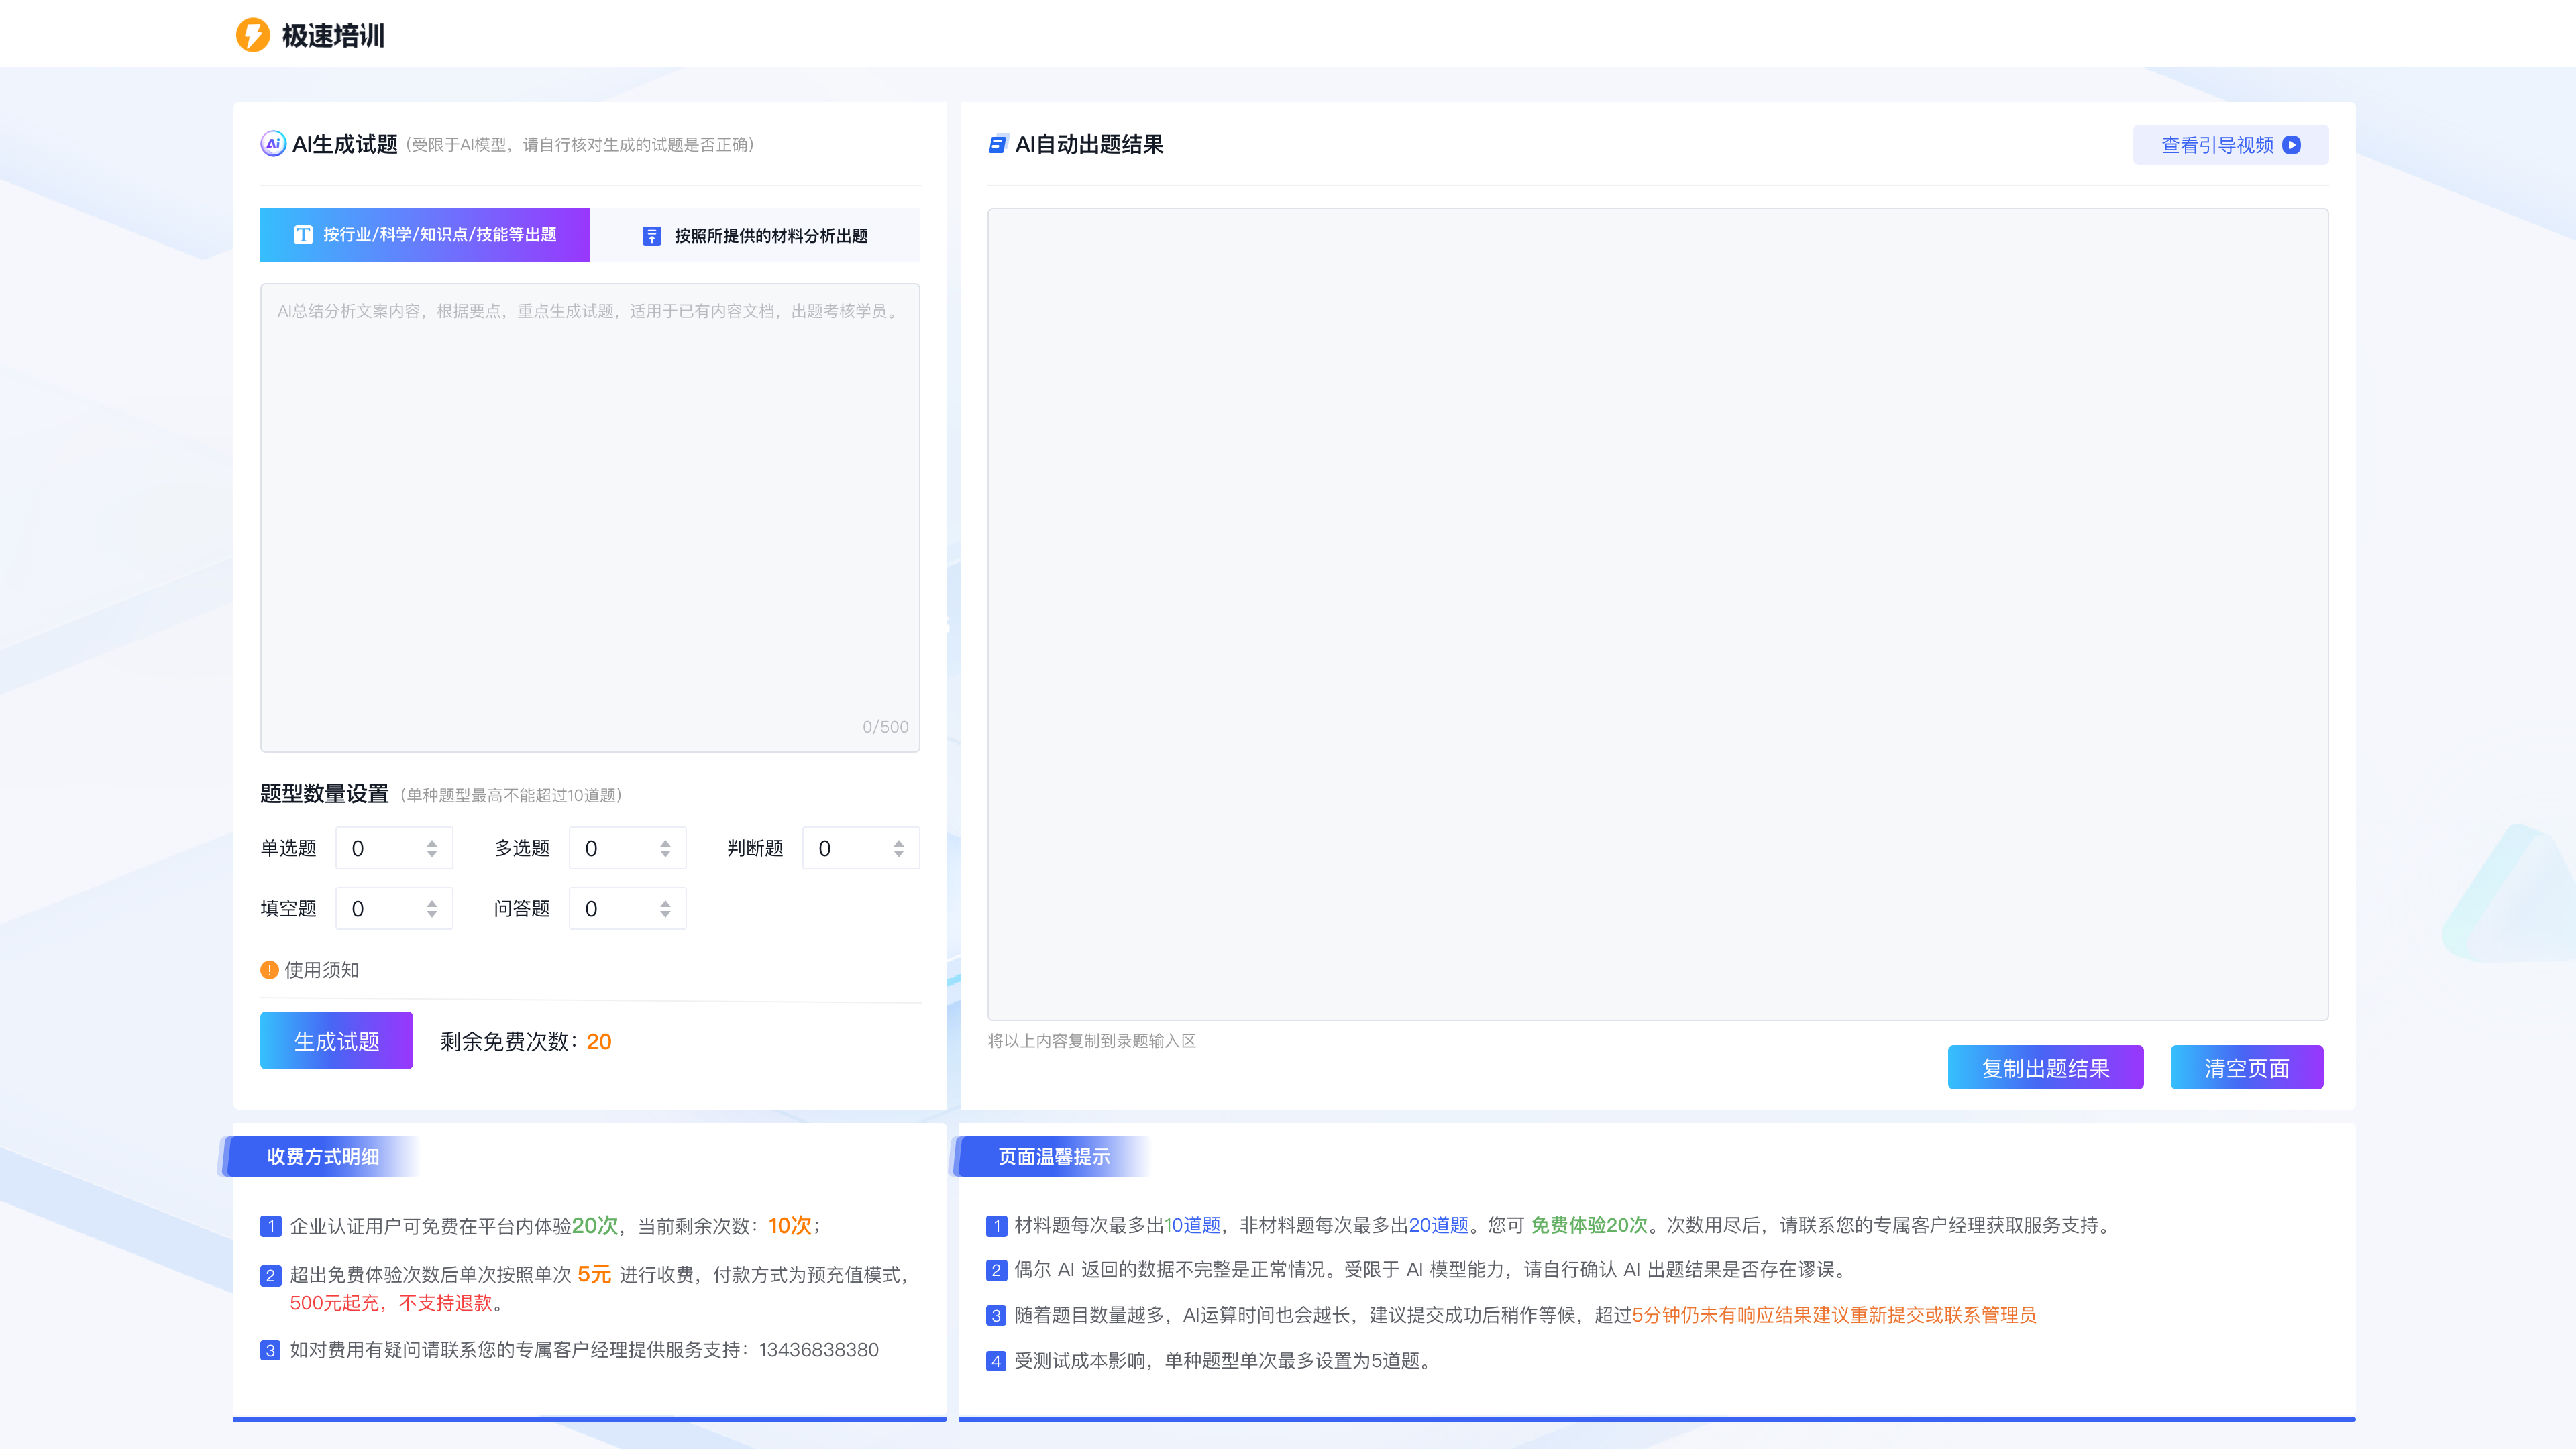Click the green 免费体验20次 text

pyautogui.click(x=1589, y=1225)
